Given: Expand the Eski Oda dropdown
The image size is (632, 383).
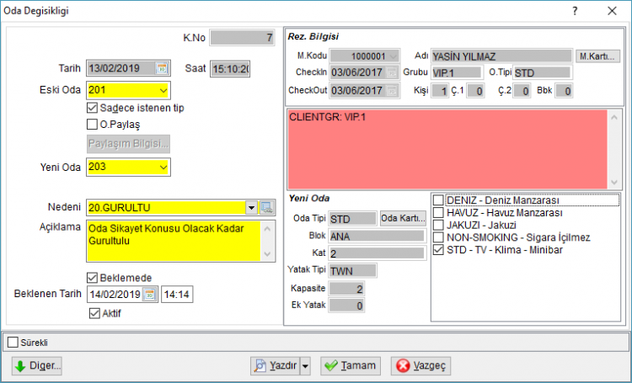Looking at the screenshot, I should [x=163, y=90].
